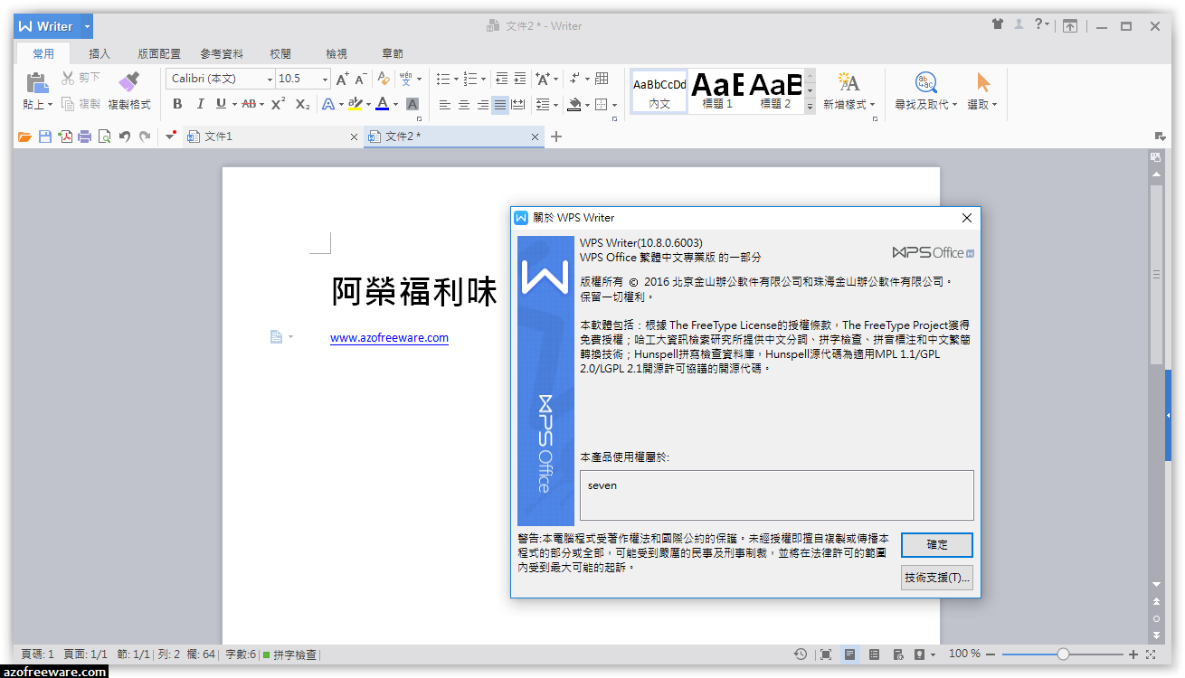Expand the styles gallery list
Viewport: 1185px width, 678px height.
coord(810,106)
